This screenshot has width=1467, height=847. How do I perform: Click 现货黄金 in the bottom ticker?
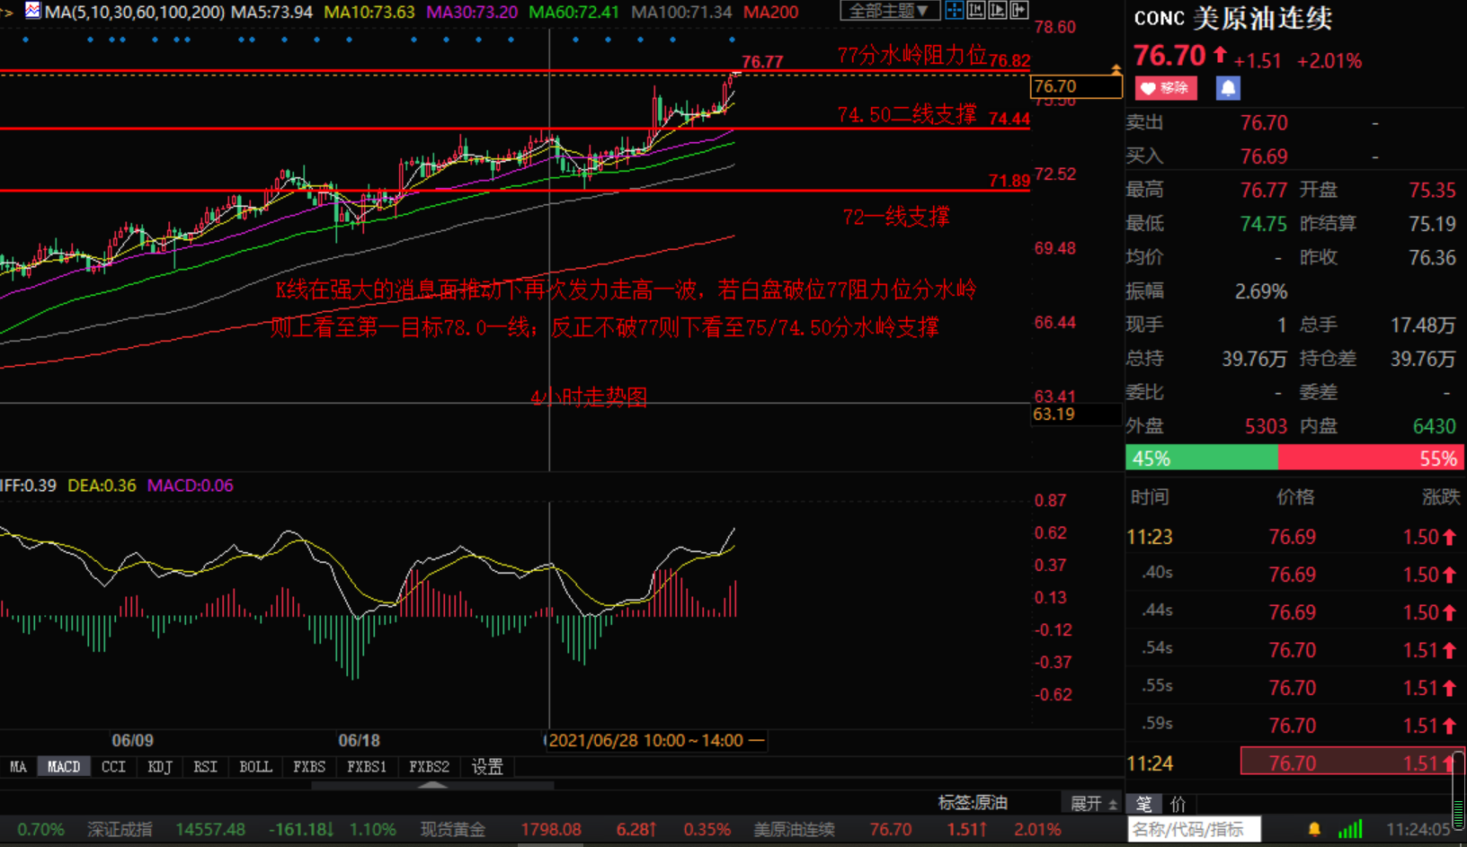pyautogui.click(x=452, y=829)
